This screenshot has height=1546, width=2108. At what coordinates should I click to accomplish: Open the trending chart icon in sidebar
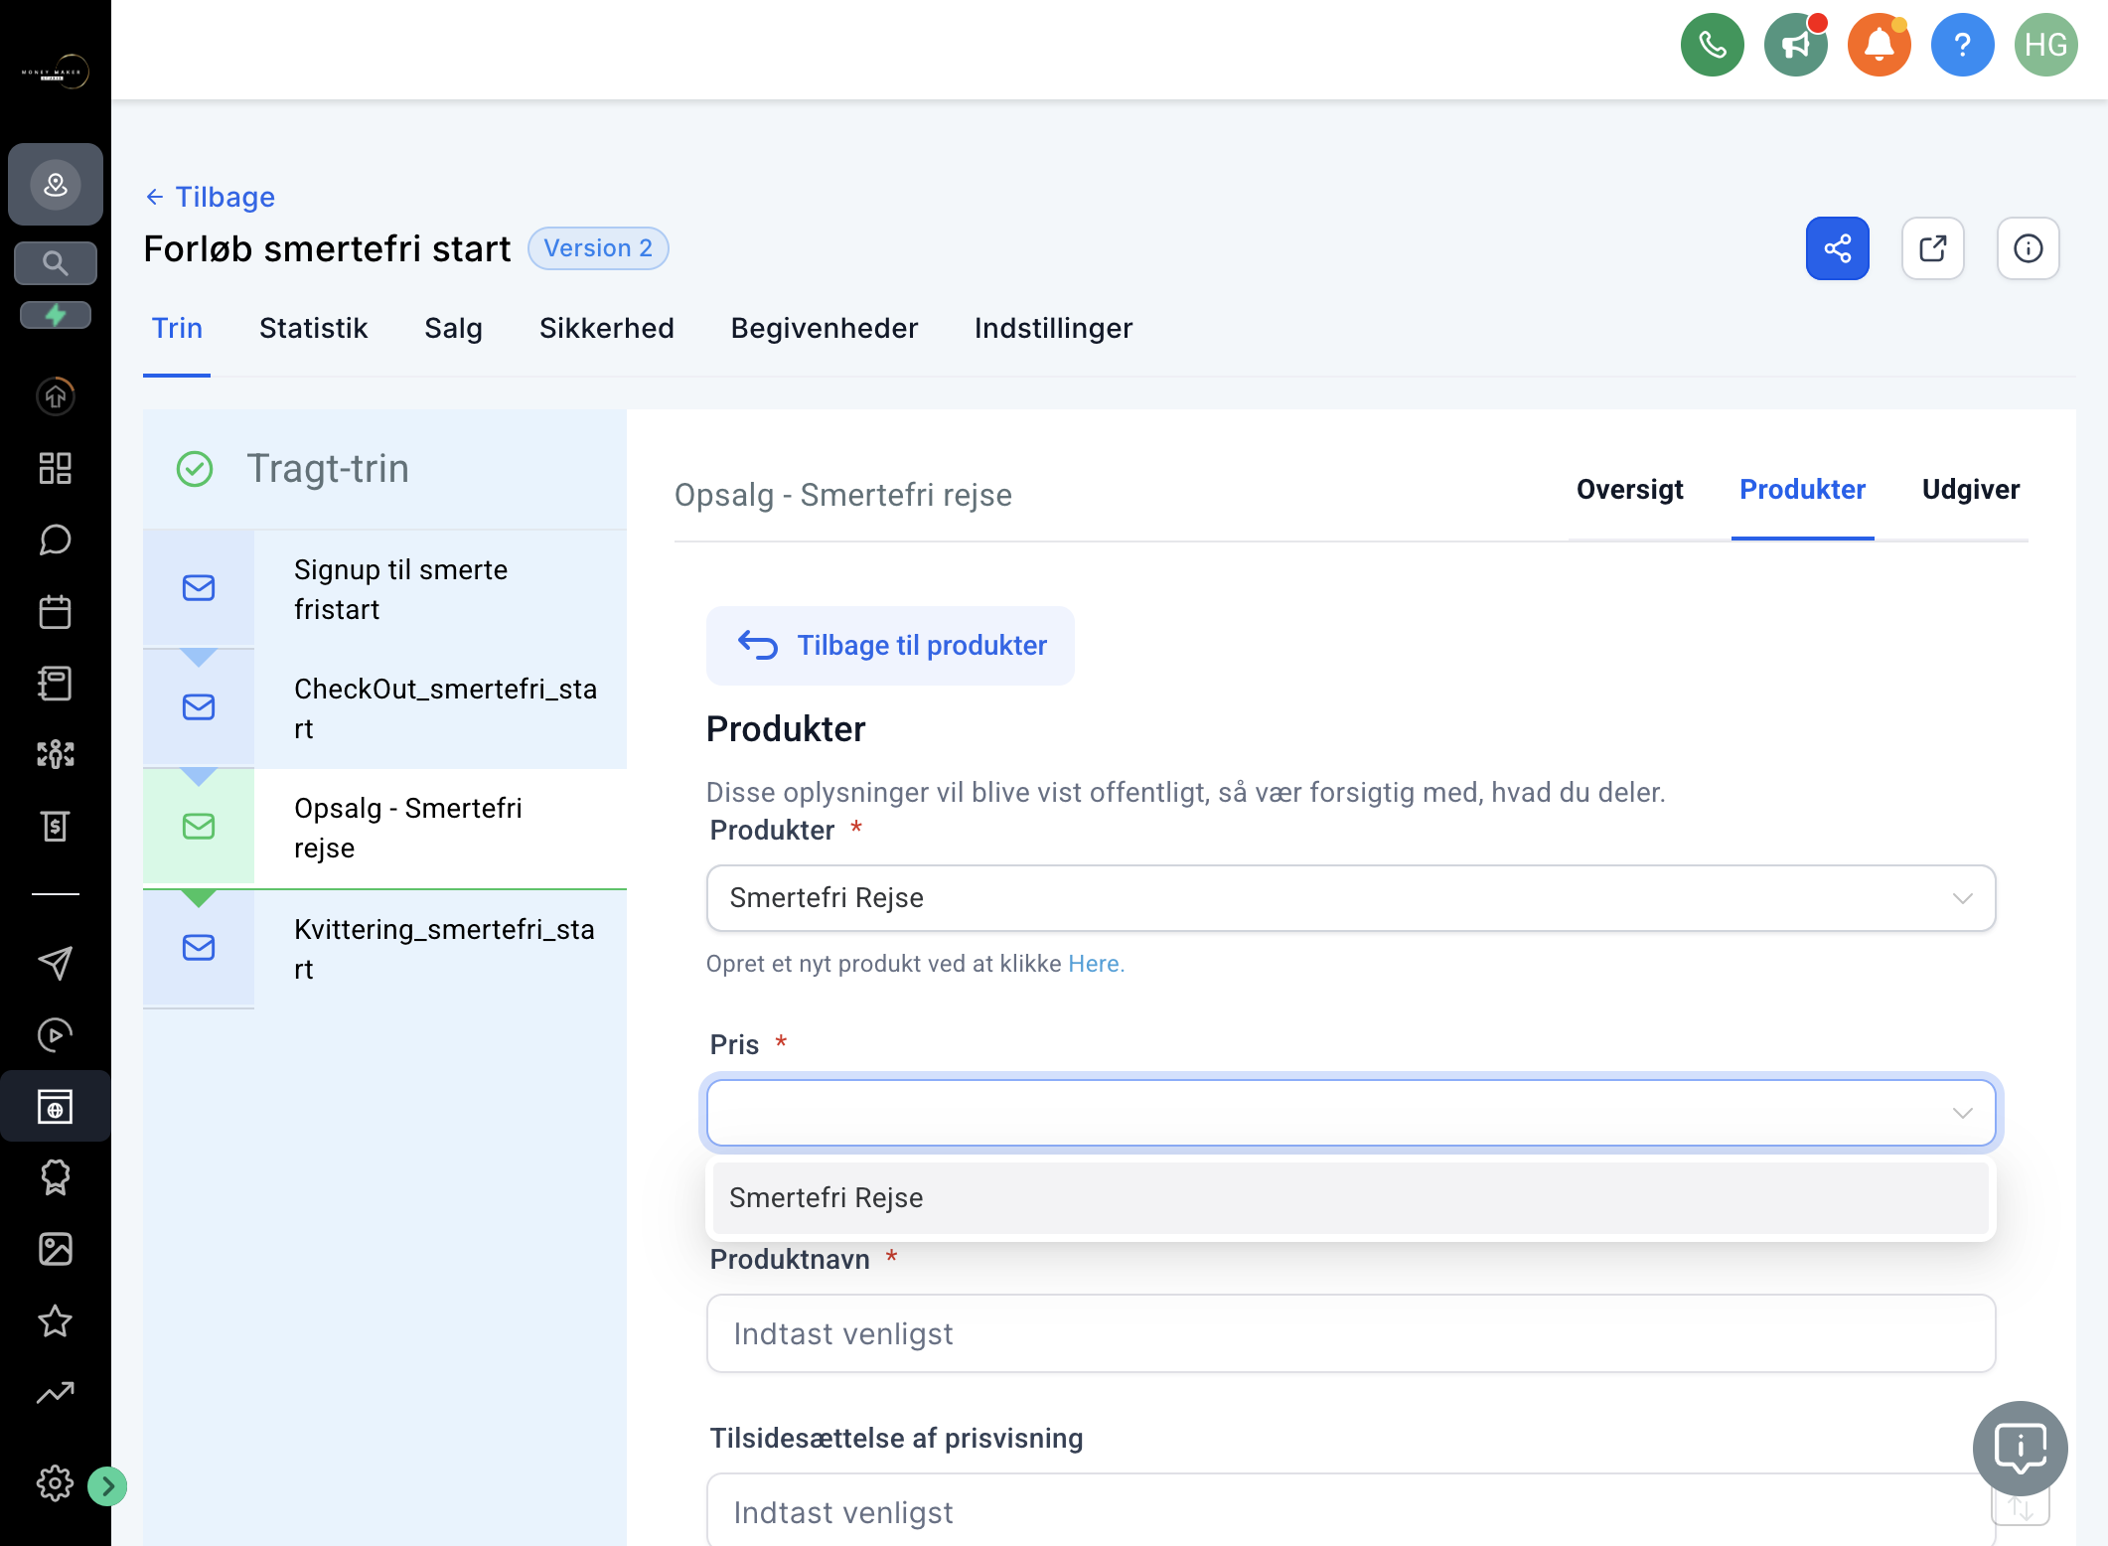click(x=56, y=1392)
